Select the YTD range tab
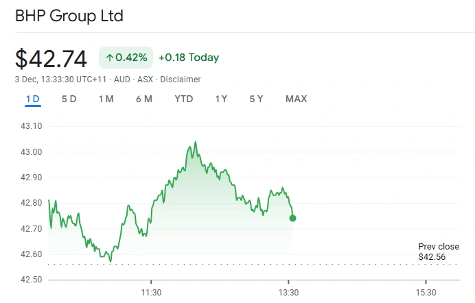The image size is (475, 303). 183,99
